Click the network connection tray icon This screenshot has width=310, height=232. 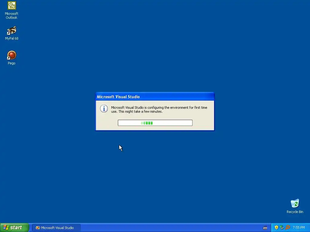[282, 227]
